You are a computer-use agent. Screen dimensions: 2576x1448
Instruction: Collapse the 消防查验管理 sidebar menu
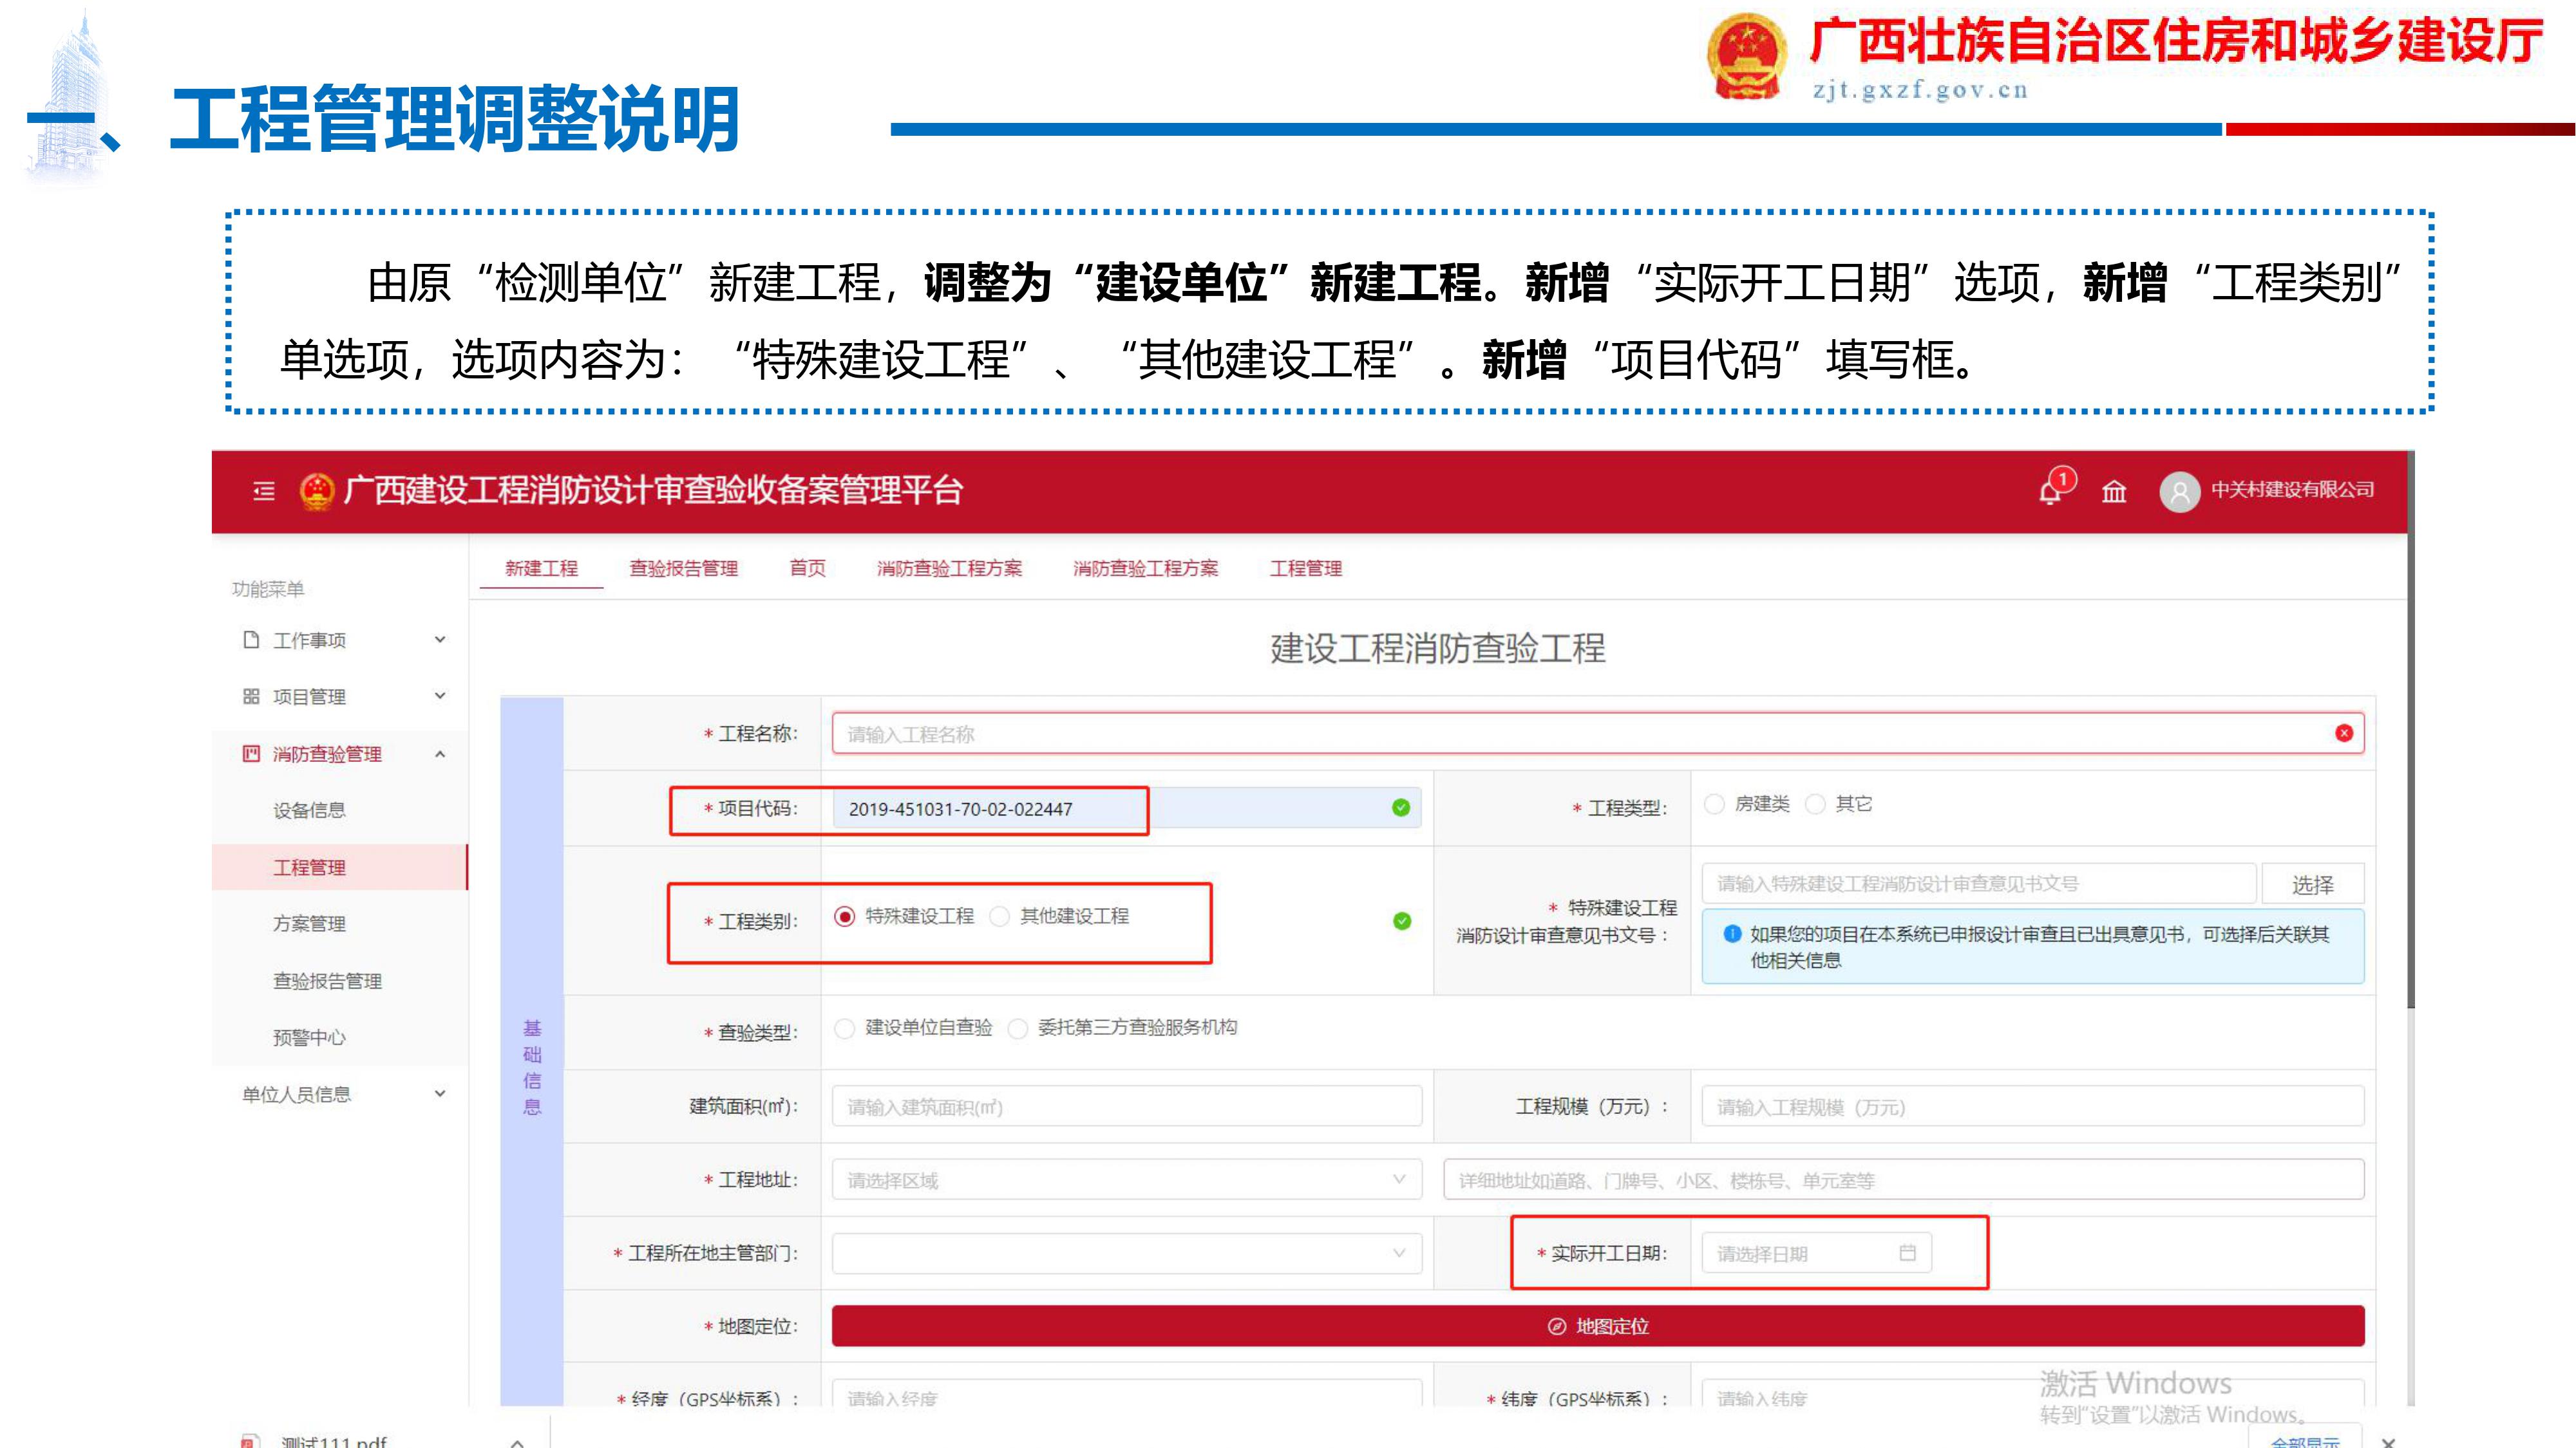tap(440, 754)
